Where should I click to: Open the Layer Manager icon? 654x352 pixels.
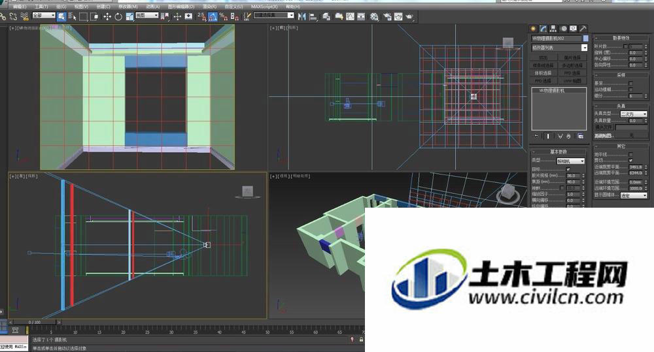click(x=326, y=16)
